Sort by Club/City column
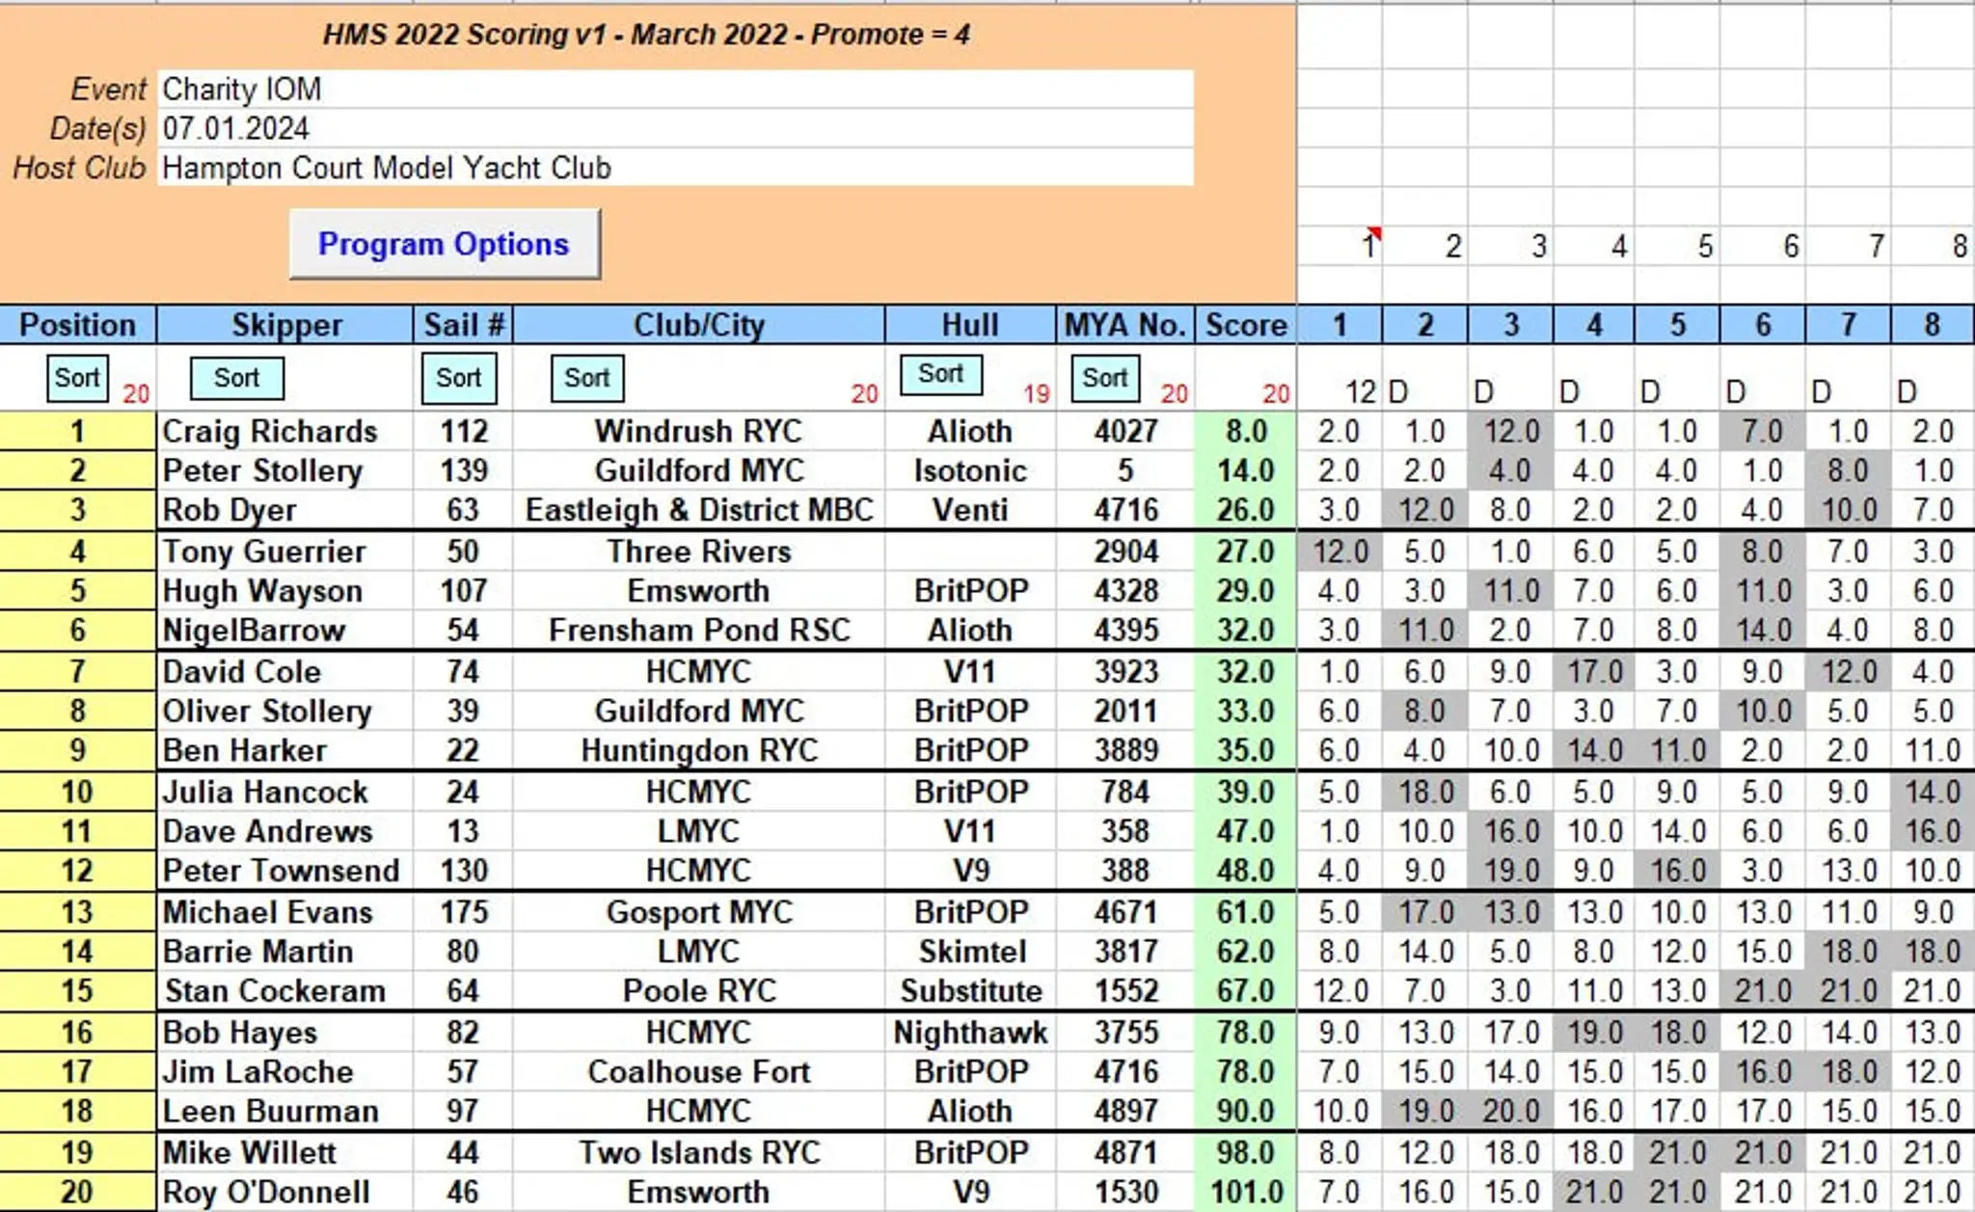 [586, 378]
